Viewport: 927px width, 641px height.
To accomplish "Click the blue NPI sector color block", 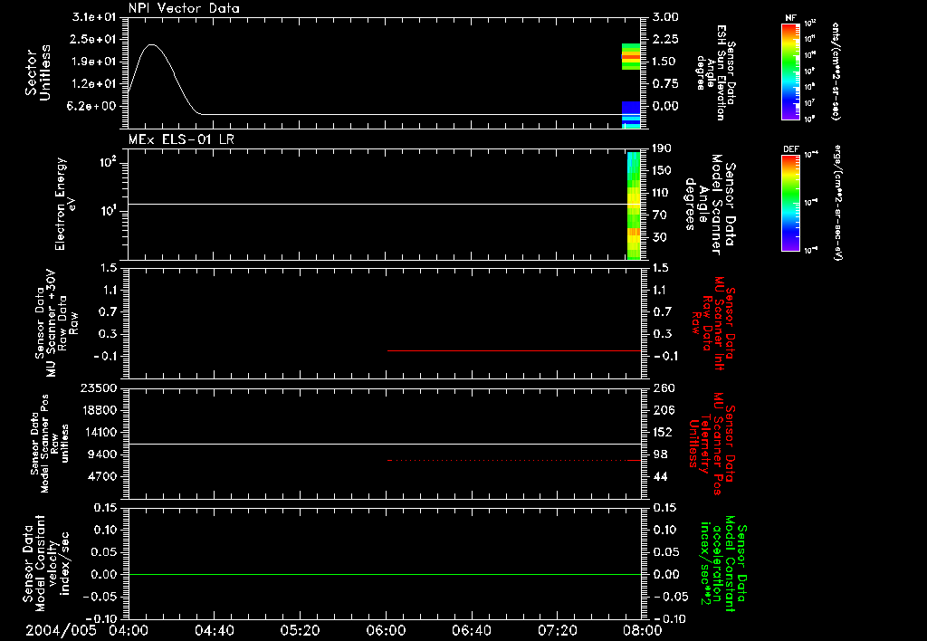I will click(631, 114).
